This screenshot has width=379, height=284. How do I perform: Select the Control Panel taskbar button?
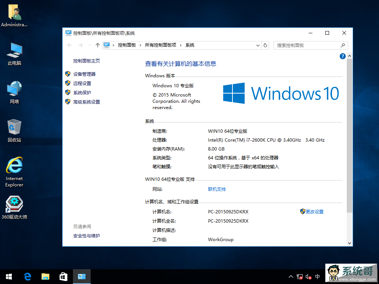tap(82, 277)
